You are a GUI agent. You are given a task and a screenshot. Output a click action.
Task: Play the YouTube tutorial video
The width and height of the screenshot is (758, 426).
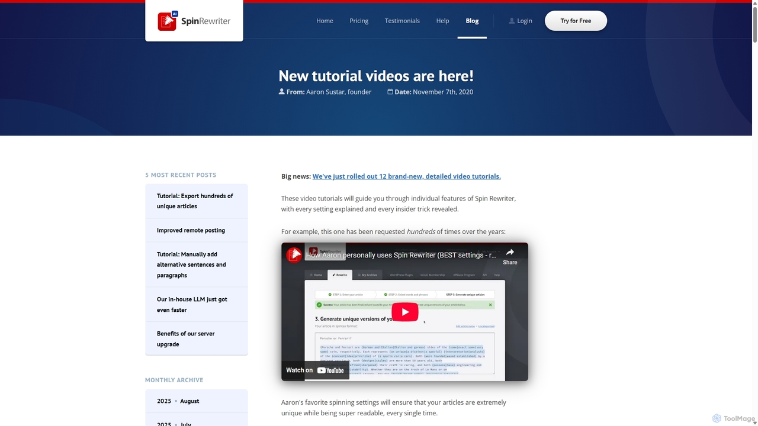coord(405,312)
